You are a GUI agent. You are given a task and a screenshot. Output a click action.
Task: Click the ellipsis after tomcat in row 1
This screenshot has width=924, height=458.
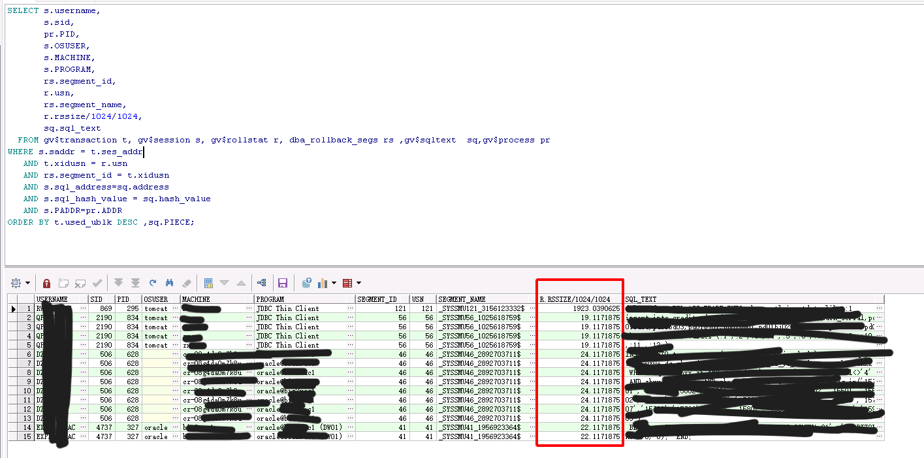tap(174, 308)
